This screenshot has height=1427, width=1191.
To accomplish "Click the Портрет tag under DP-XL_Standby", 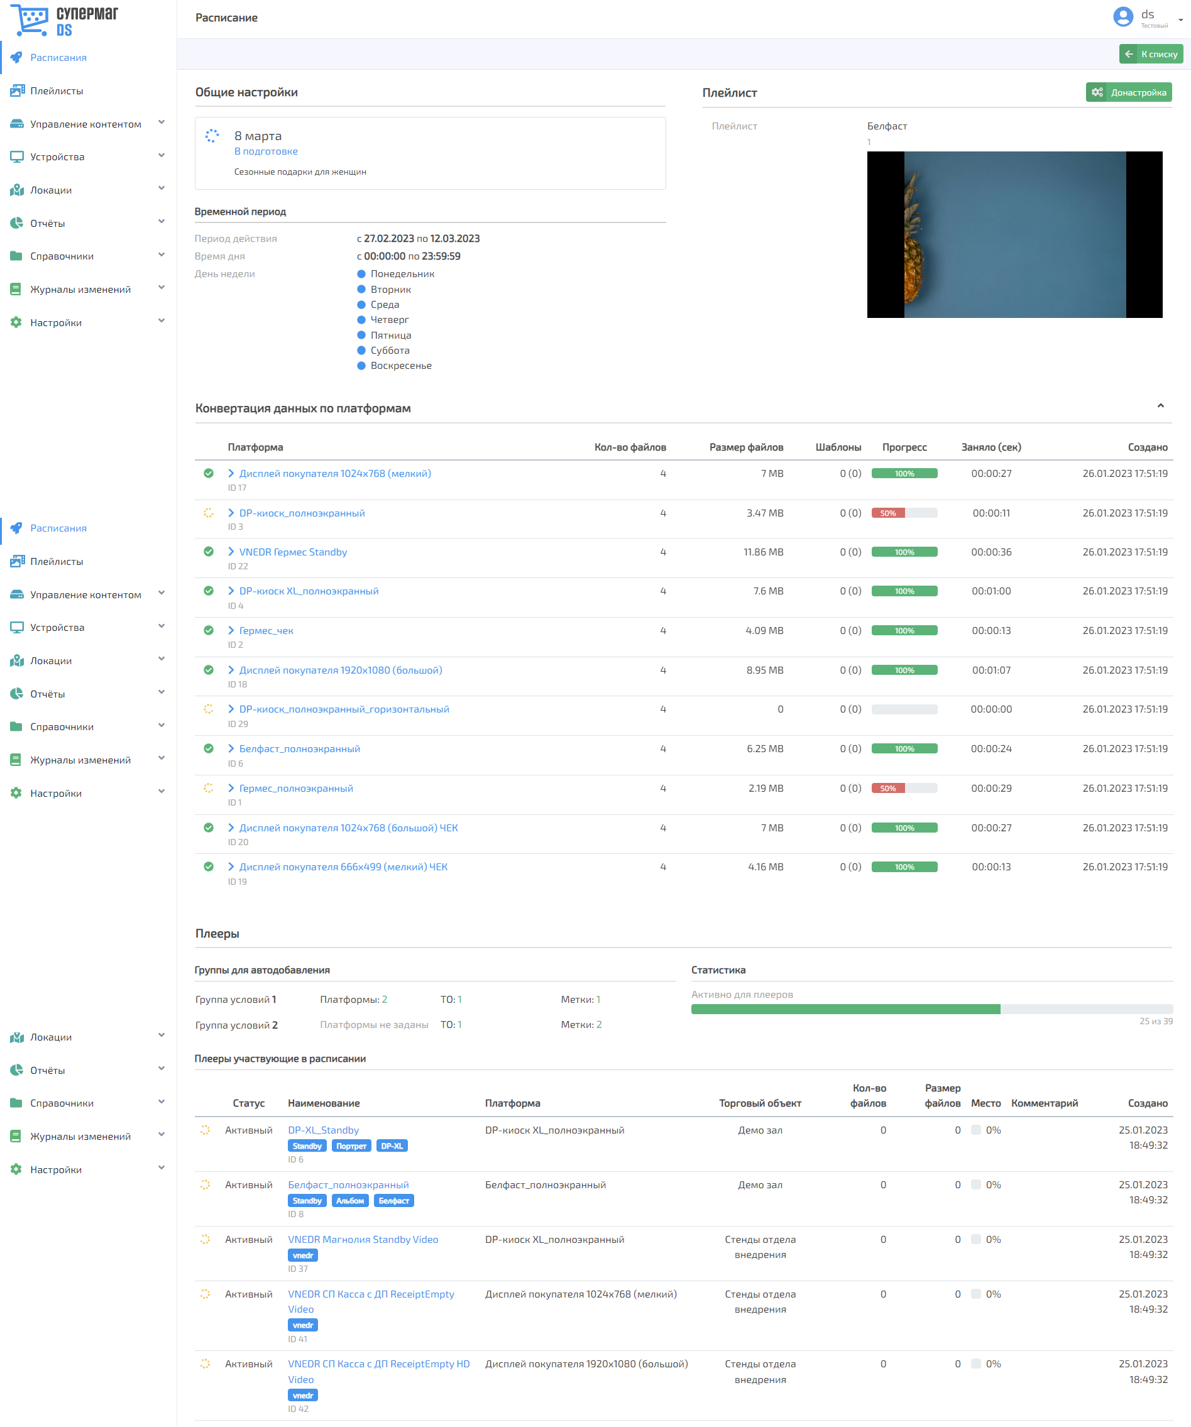I will click(x=351, y=1146).
